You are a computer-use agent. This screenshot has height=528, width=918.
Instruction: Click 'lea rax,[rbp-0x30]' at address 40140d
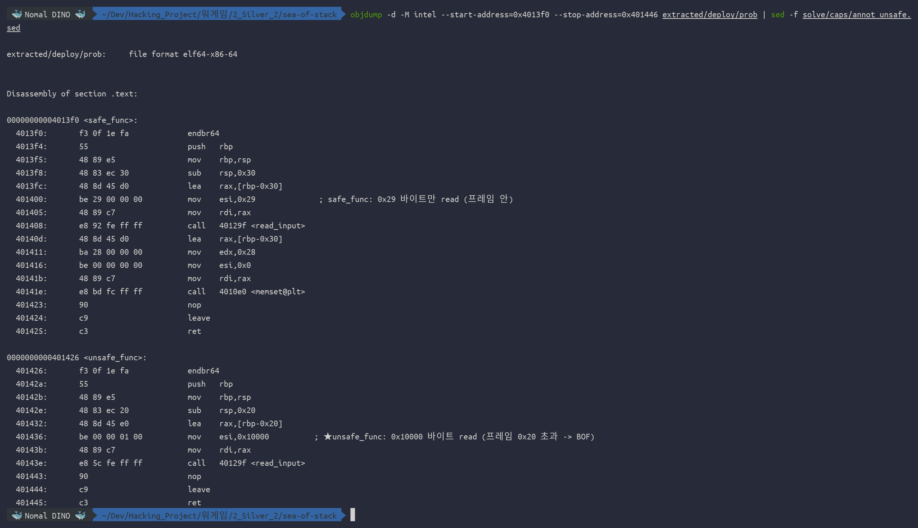(x=235, y=239)
